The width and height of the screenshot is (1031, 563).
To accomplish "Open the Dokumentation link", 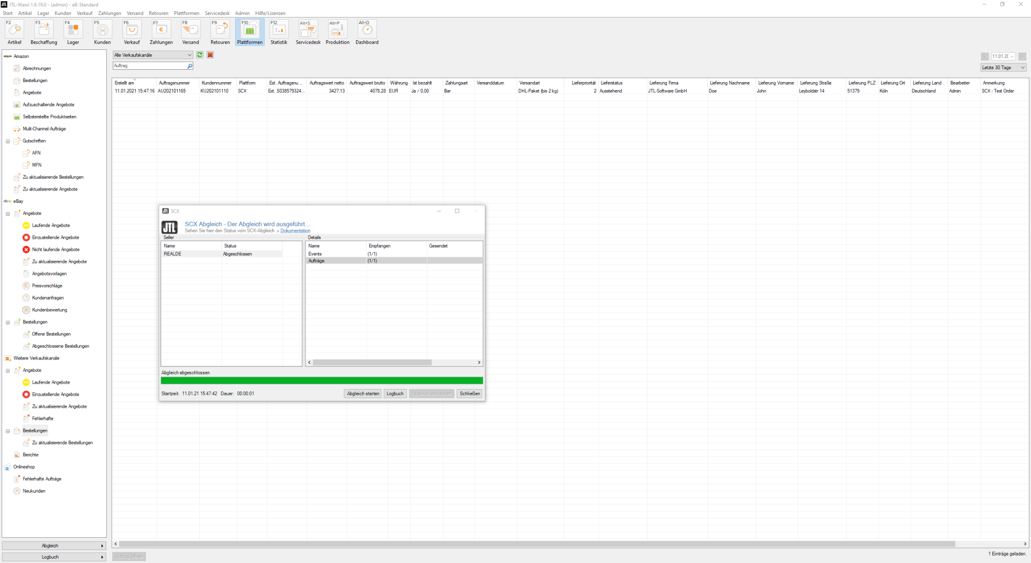I will [295, 231].
